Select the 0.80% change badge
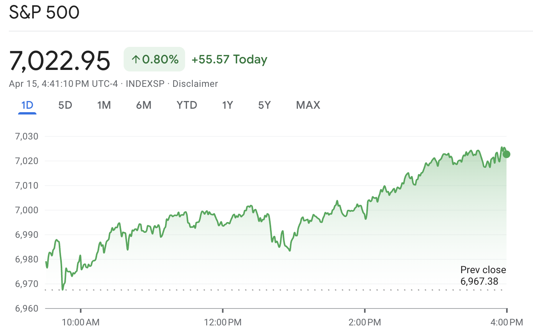 tap(154, 59)
